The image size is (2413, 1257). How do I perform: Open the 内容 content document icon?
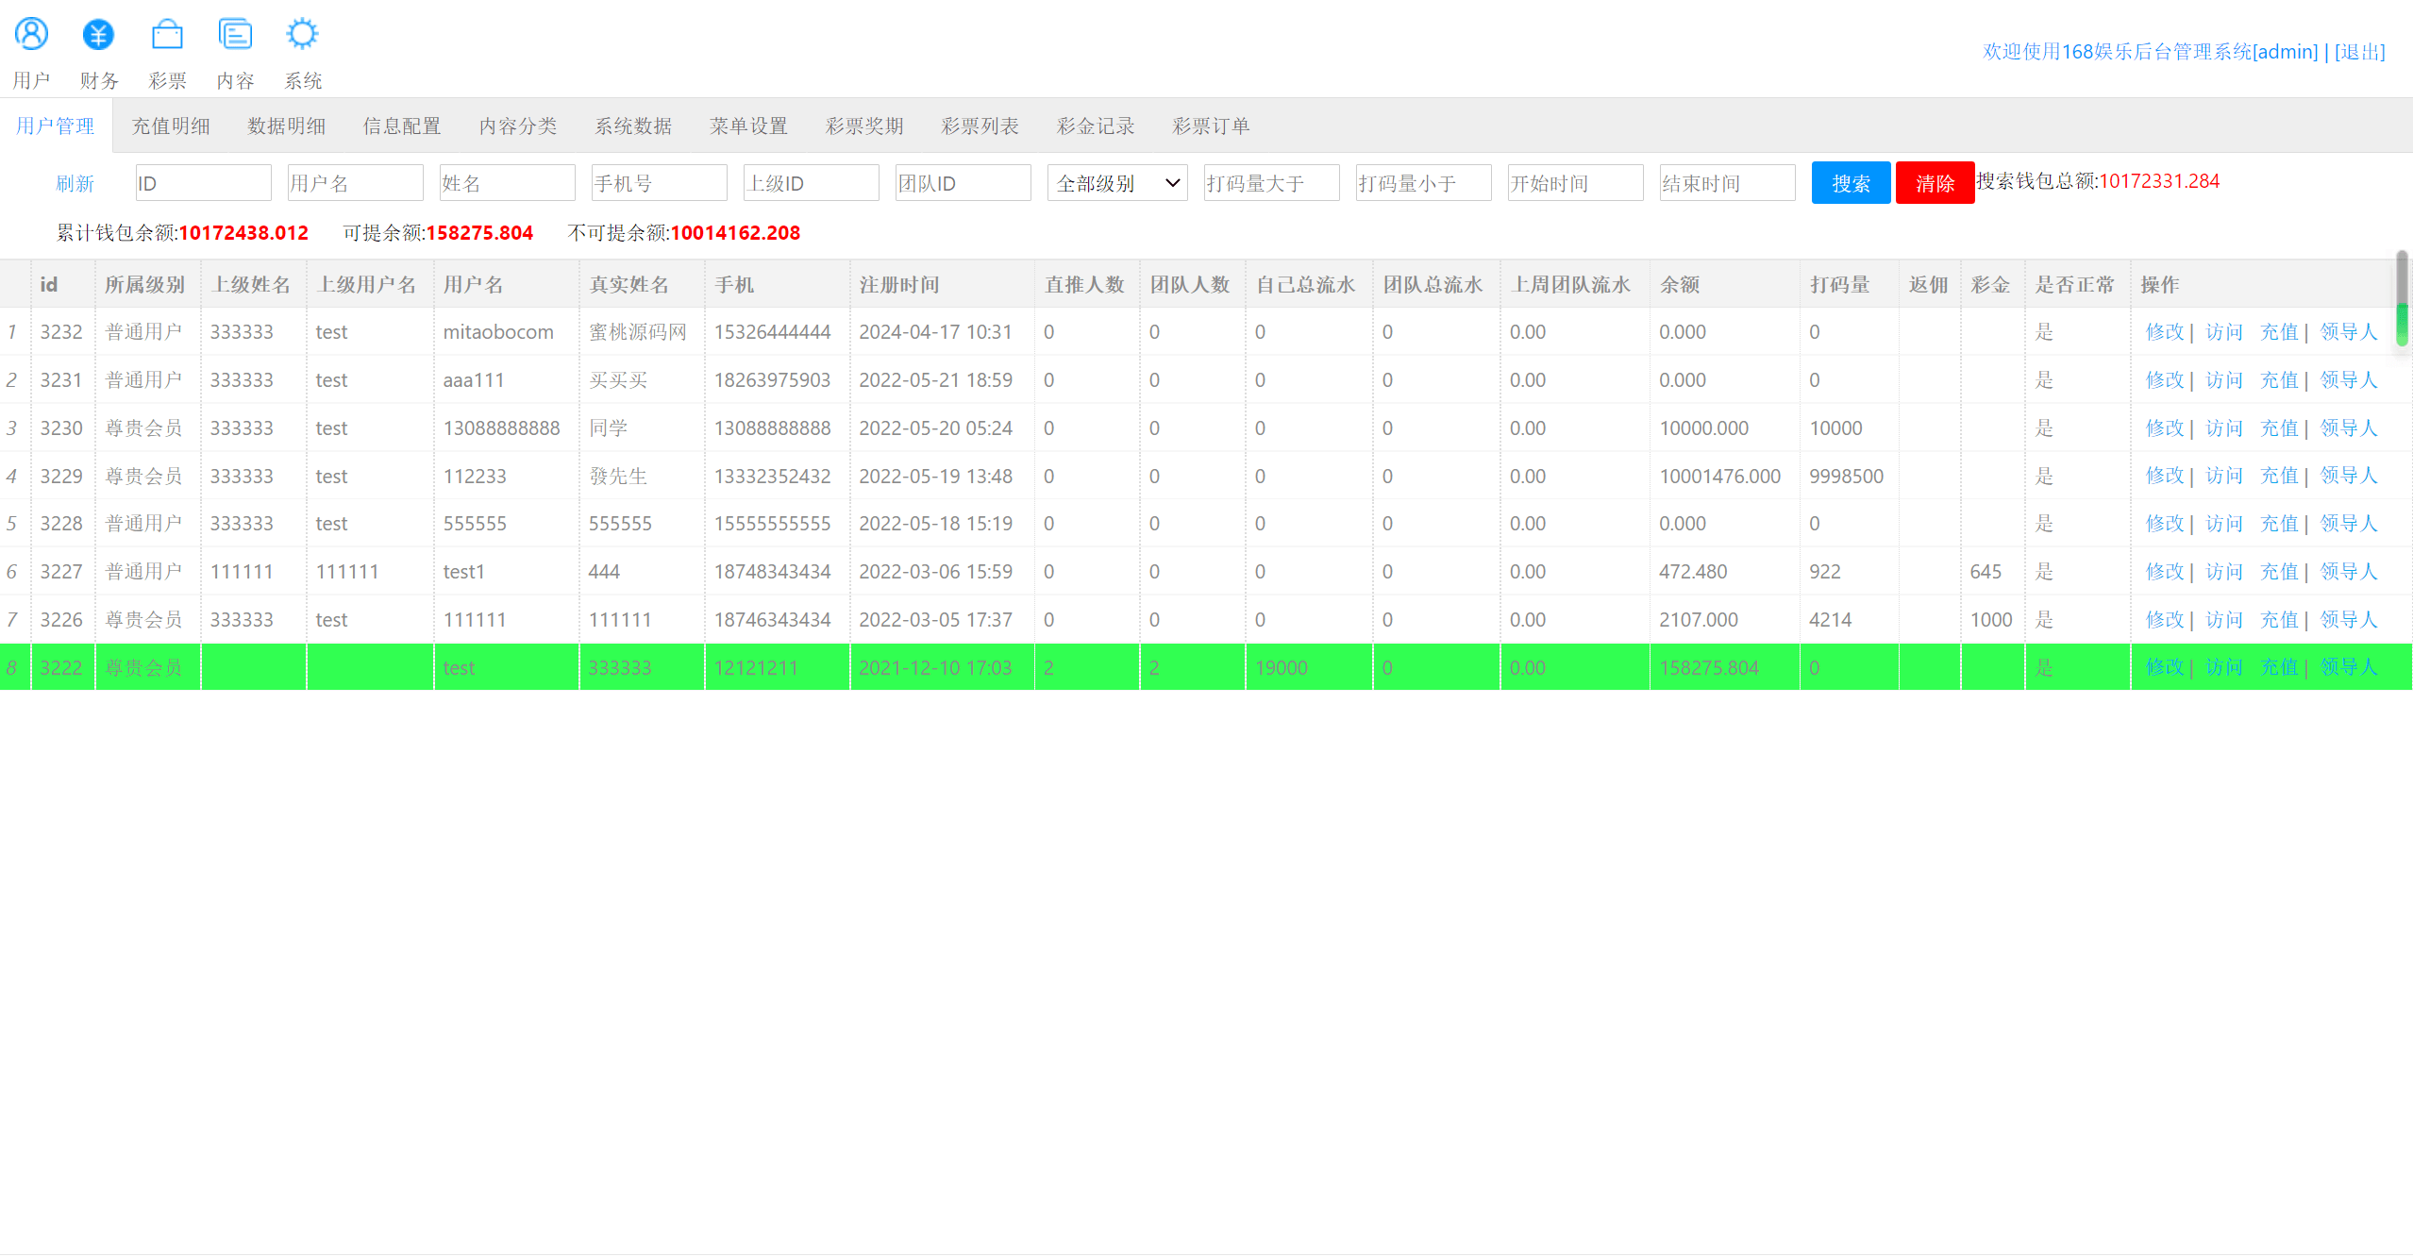pos(235,36)
